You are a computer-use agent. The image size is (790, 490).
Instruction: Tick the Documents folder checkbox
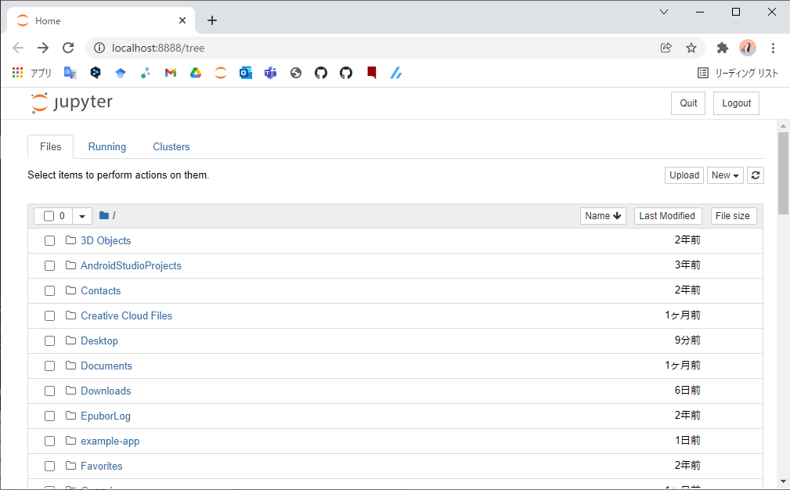[49, 366]
